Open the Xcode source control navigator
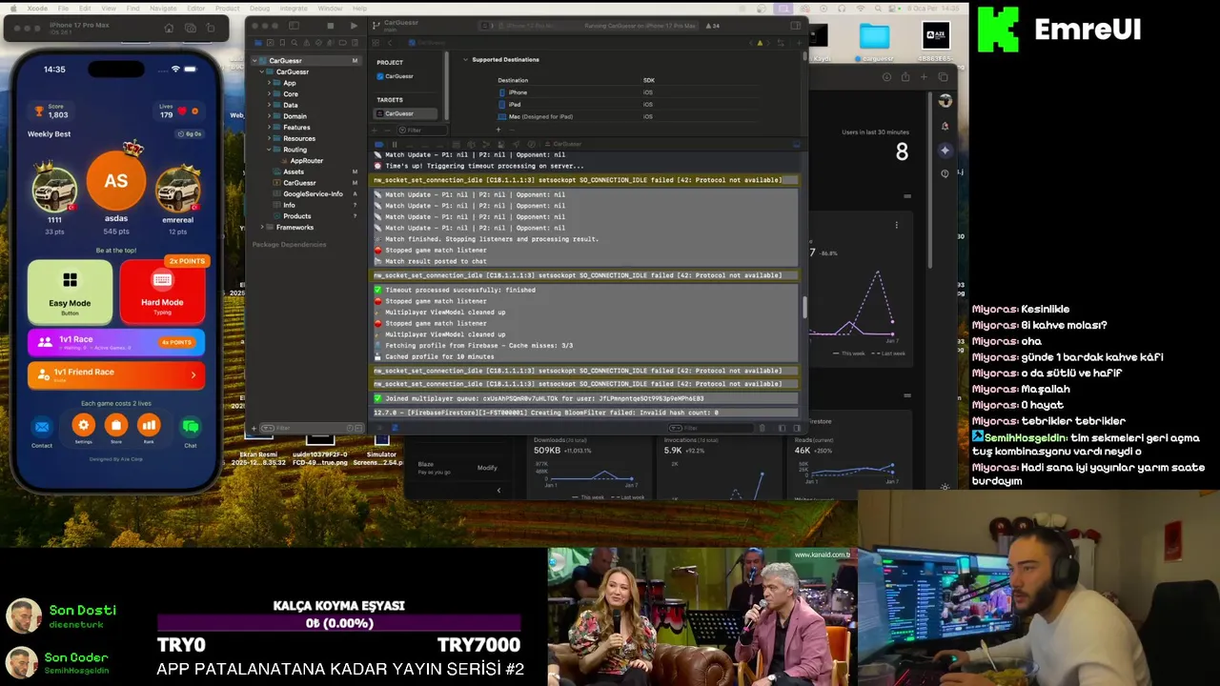The width and height of the screenshot is (1220, 686). coord(270,43)
